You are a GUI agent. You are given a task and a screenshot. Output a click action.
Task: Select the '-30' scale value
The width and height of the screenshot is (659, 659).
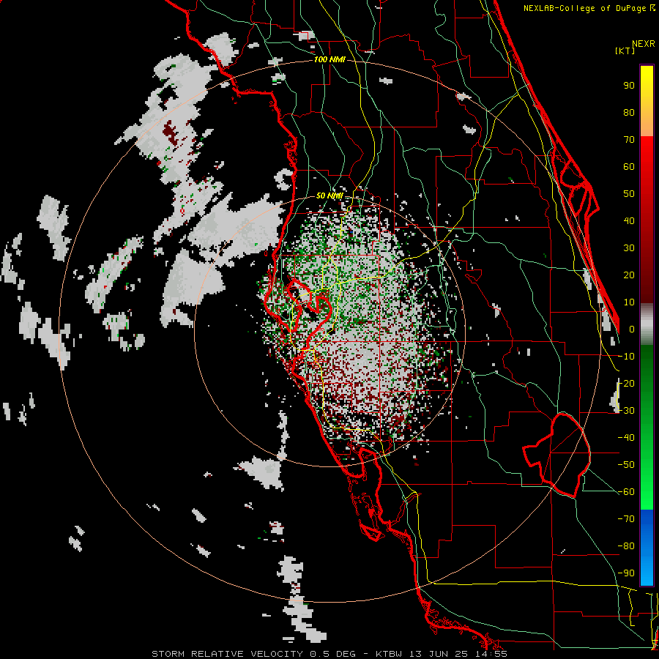tap(626, 411)
